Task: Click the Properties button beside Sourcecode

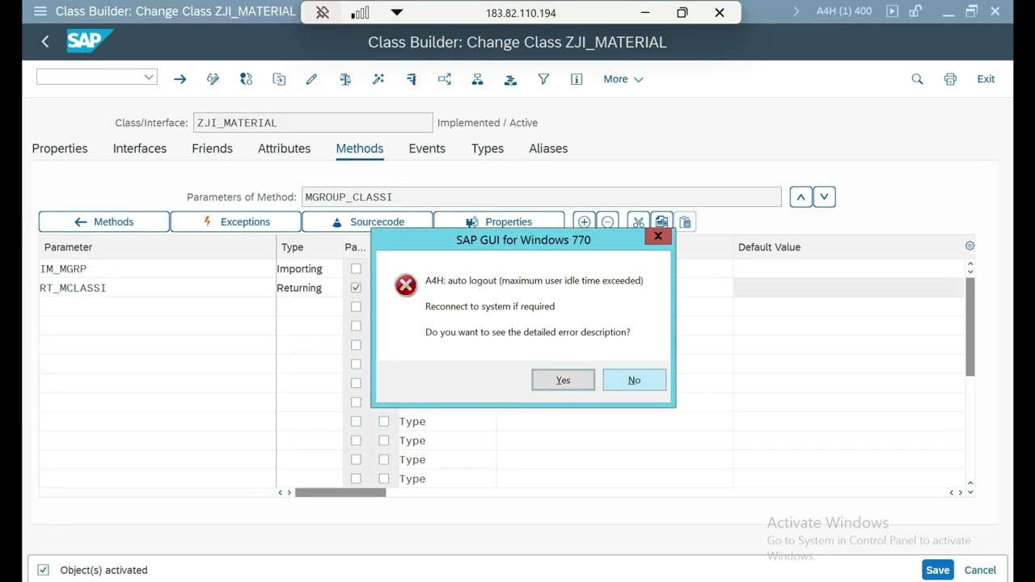Action: click(499, 221)
